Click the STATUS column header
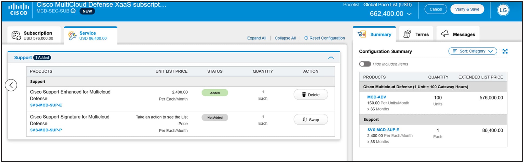Screen dimensions: 524x163 click(x=215, y=71)
